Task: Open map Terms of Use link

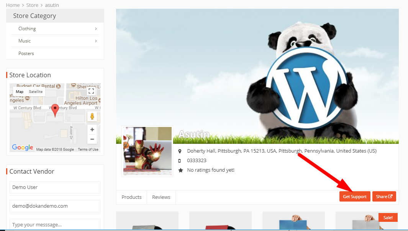Action: [88, 150]
